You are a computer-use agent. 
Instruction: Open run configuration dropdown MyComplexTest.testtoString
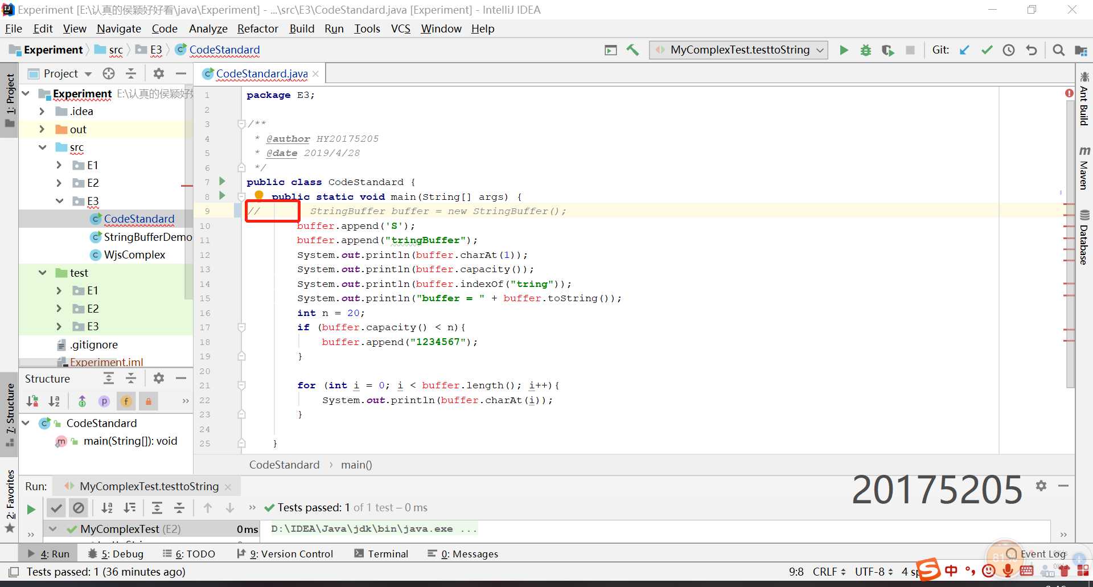(739, 50)
